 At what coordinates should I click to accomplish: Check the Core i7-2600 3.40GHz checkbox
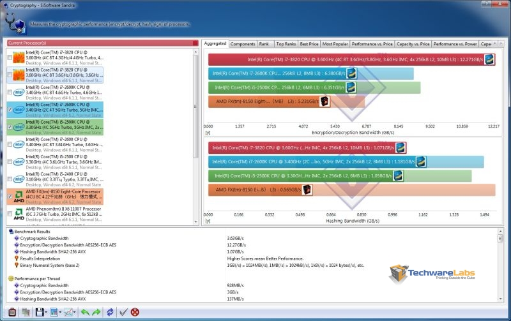pos(10,144)
